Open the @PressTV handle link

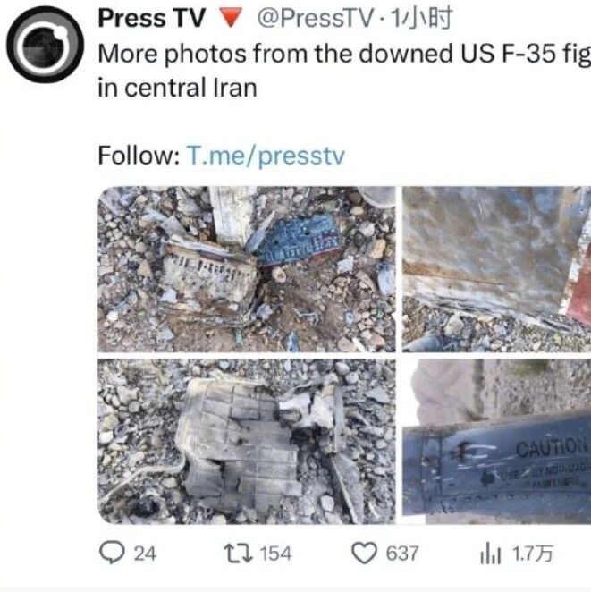click(316, 18)
